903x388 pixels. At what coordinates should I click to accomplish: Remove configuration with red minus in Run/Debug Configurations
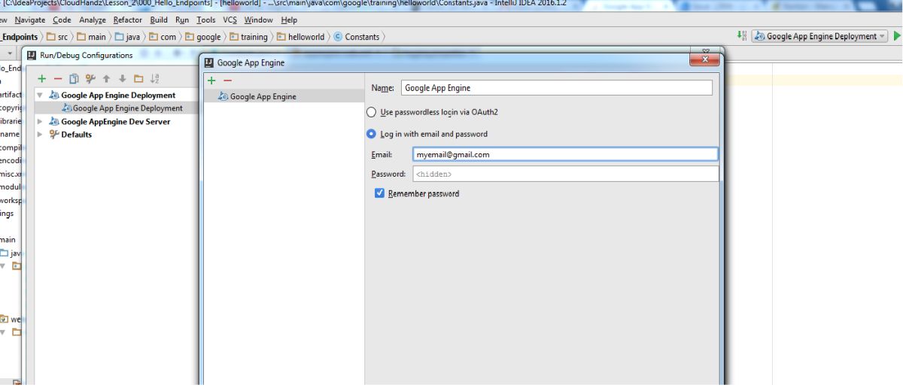pyautogui.click(x=58, y=78)
